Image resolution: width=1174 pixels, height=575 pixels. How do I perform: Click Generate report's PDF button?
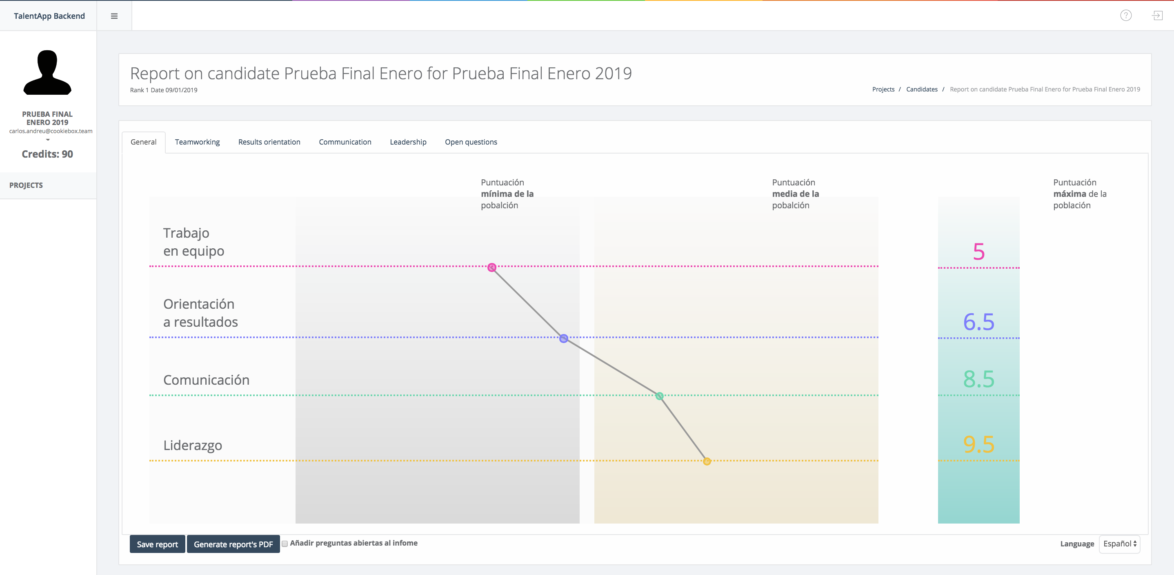point(233,544)
